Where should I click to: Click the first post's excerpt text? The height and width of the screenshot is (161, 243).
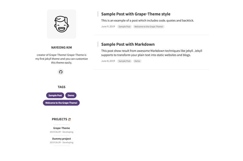(x=148, y=21)
